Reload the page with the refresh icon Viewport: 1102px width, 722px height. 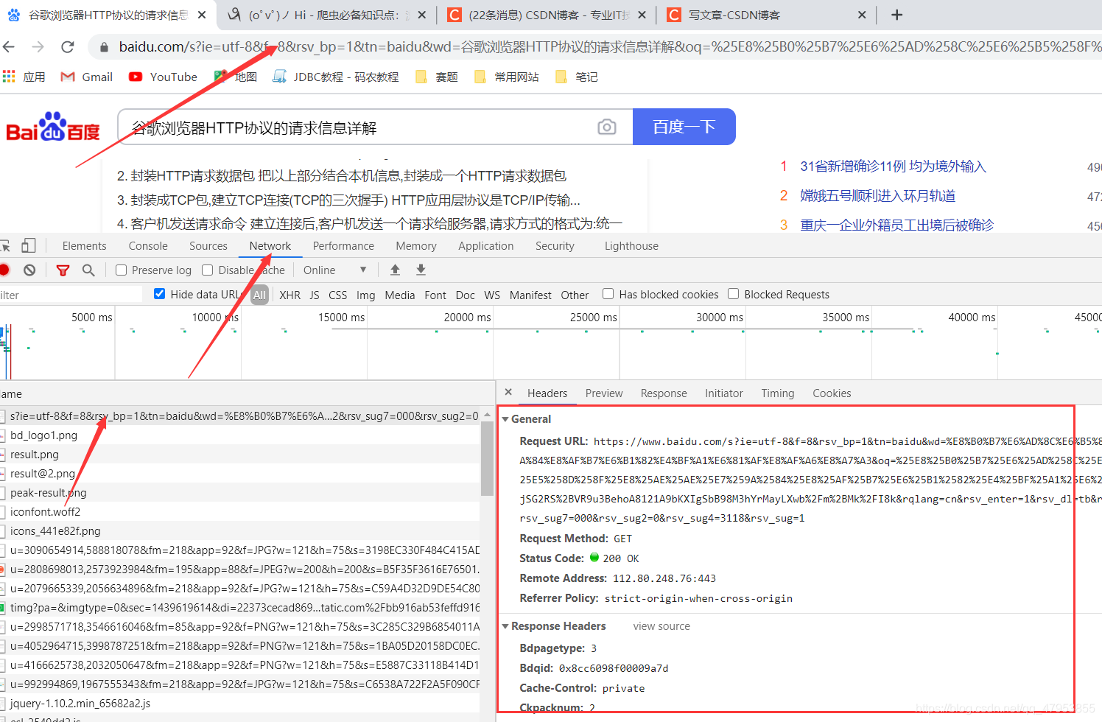click(68, 47)
